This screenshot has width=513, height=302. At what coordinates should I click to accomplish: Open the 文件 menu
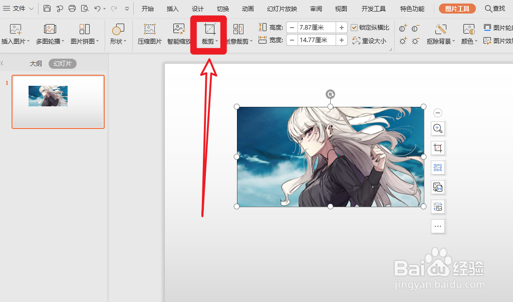(x=18, y=9)
